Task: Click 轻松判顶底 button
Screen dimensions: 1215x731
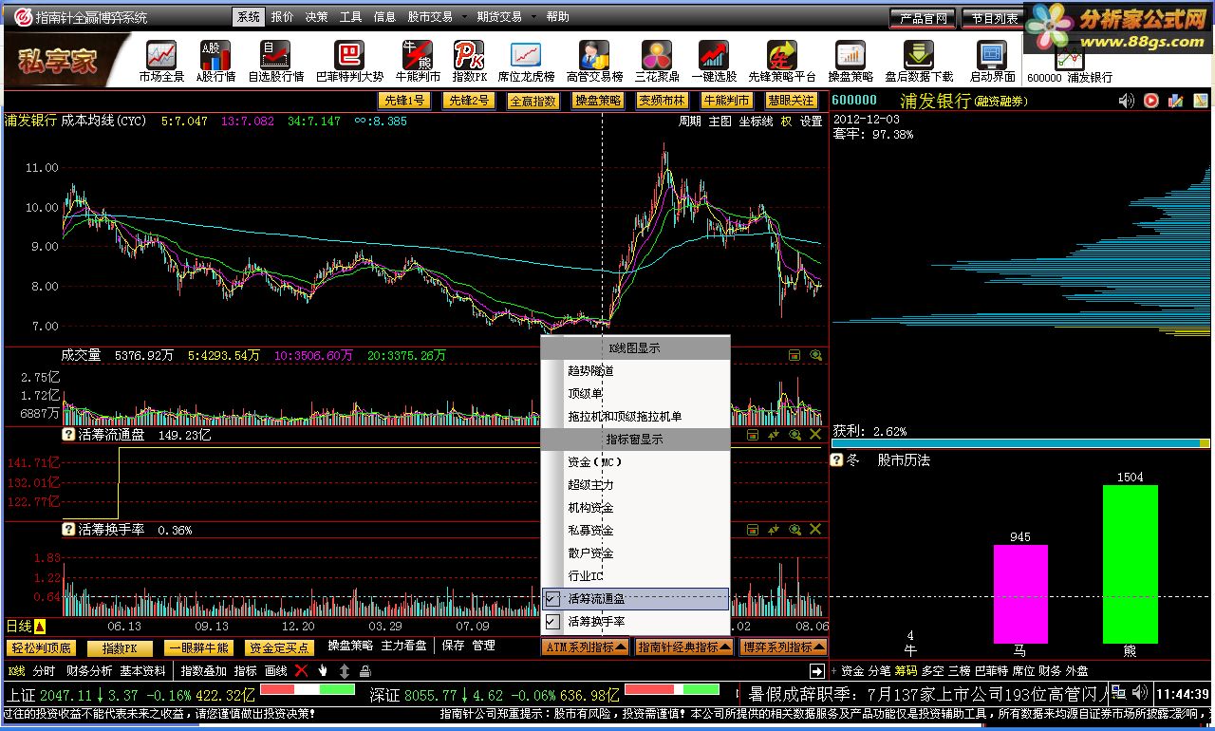Action: tap(40, 647)
